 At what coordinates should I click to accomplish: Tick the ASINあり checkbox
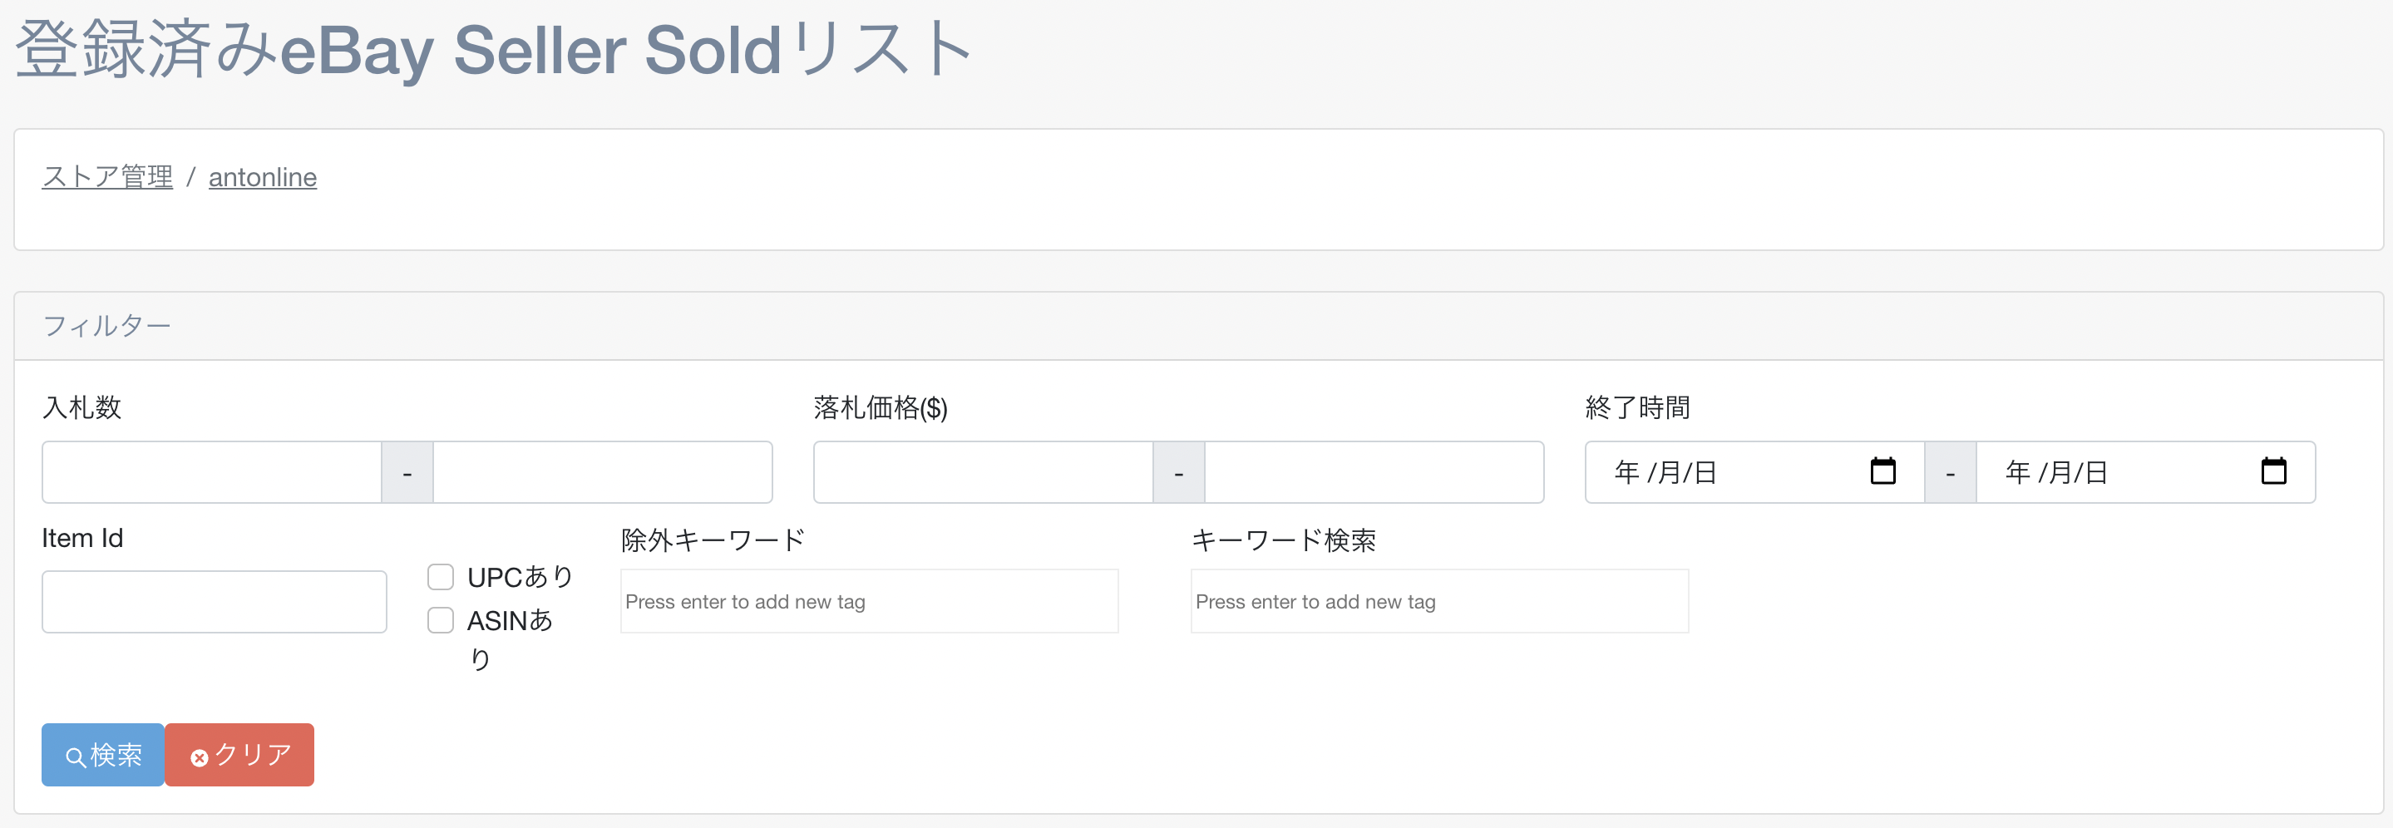[x=441, y=620]
